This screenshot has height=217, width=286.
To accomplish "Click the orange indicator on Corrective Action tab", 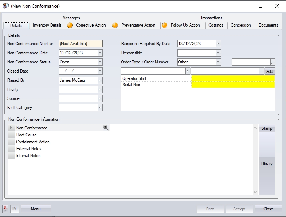I will [x=70, y=25].
